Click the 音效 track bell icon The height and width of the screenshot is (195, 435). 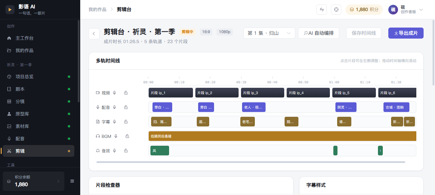(x=98, y=151)
